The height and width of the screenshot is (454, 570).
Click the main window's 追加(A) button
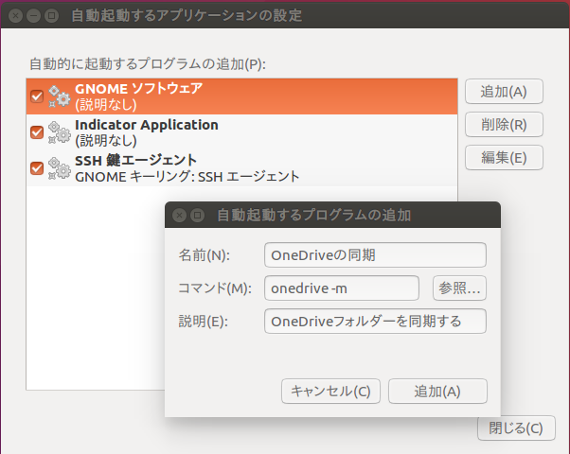point(504,92)
